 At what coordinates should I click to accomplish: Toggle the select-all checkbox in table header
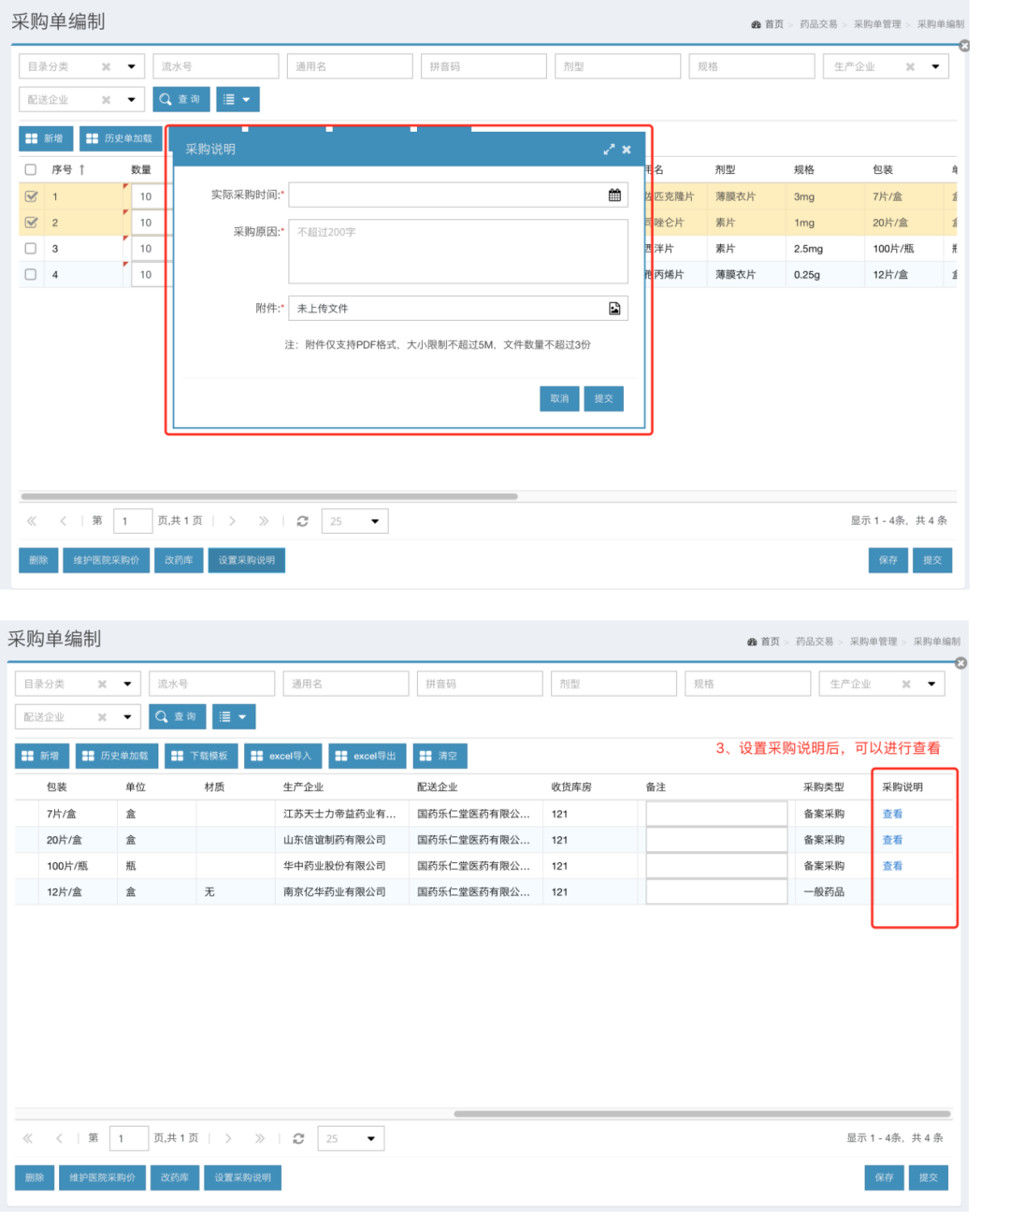click(x=31, y=169)
